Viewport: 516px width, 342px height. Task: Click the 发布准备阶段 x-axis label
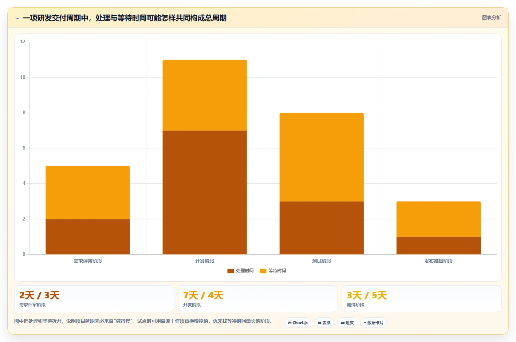(438, 261)
